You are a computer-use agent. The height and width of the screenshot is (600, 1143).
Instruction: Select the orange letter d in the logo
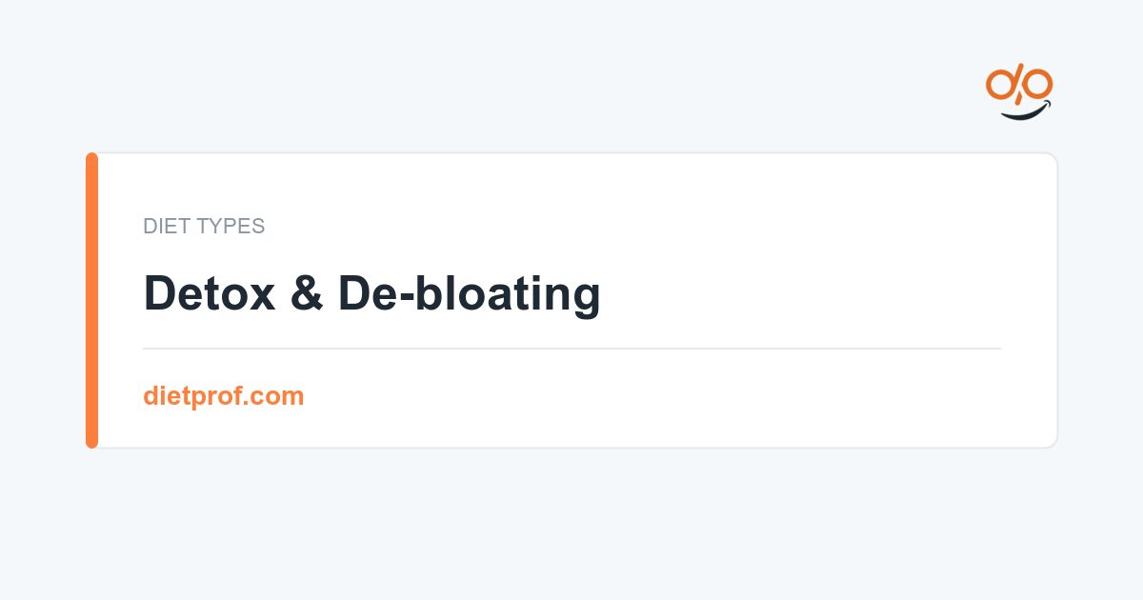[x=1001, y=84]
